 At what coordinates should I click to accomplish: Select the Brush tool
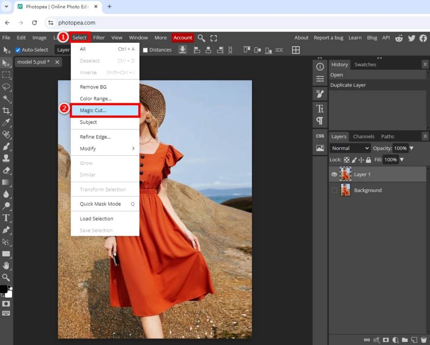[6, 146]
